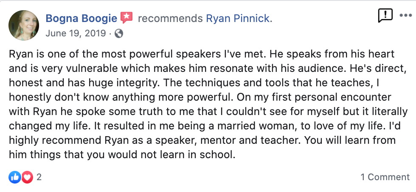Open the three-dot post options menu
416x192 pixels.
[x=406, y=15]
